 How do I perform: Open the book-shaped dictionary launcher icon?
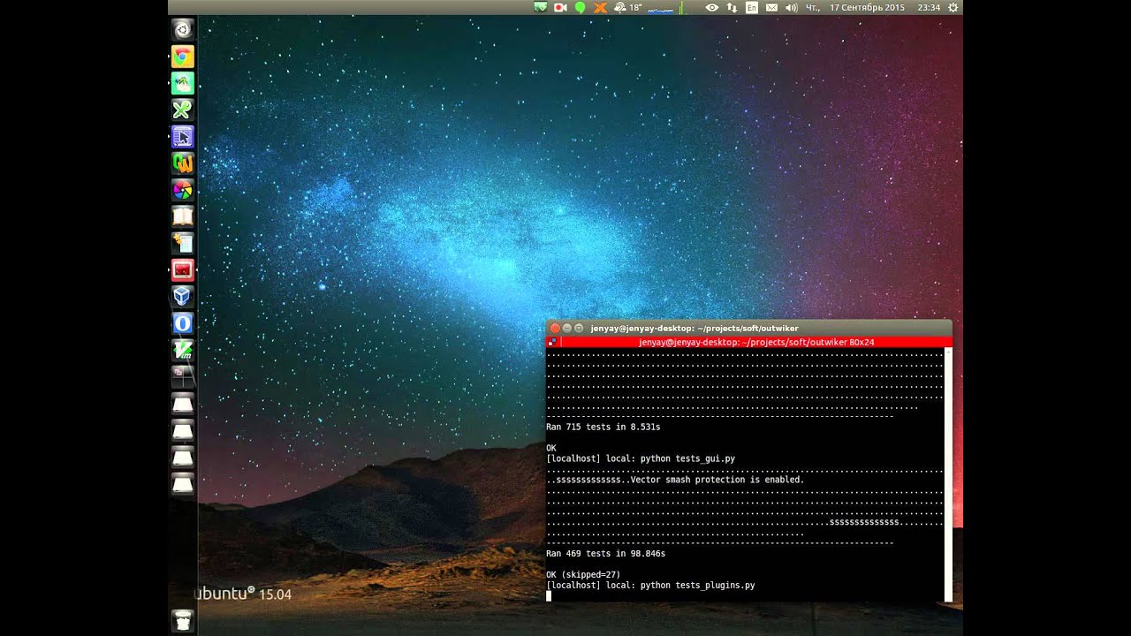[x=182, y=216]
